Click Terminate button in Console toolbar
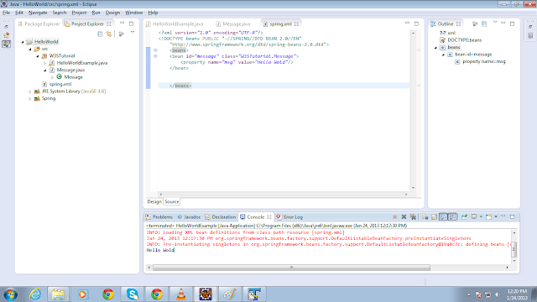The image size is (537, 302). click(x=394, y=217)
